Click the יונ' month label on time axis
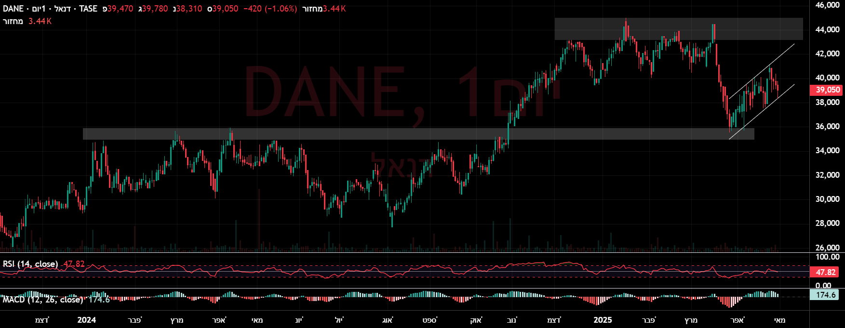Screen dimensions: 845x328 [299, 320]
